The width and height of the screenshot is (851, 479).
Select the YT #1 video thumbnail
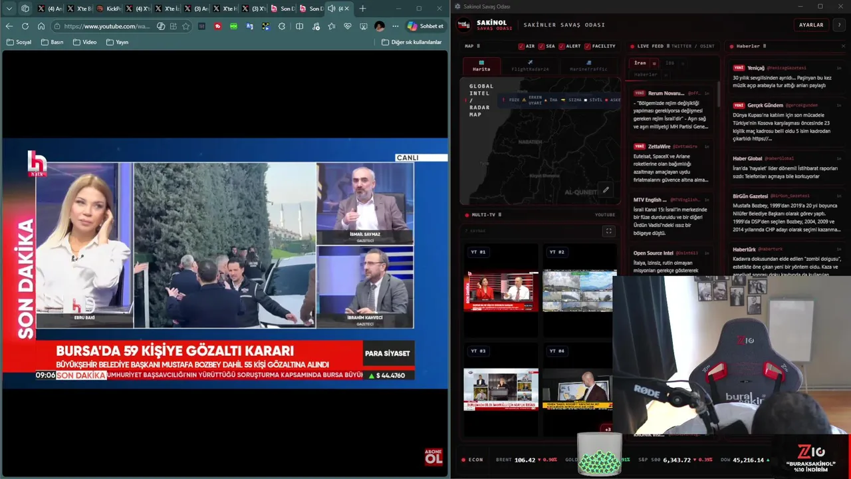(x=501, y=291)
